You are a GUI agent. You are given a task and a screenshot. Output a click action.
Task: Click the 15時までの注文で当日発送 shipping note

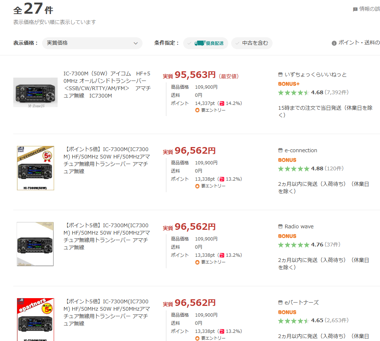pyautogui.click(x=325, y=111)
